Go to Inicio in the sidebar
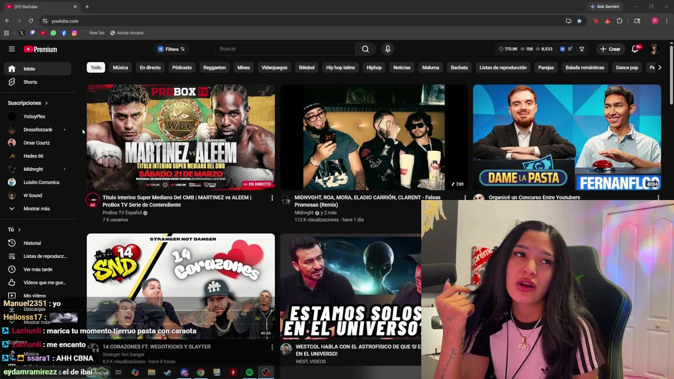Image resolution: width=674 pixels, height=379 pixels. (x=37, y=69)
